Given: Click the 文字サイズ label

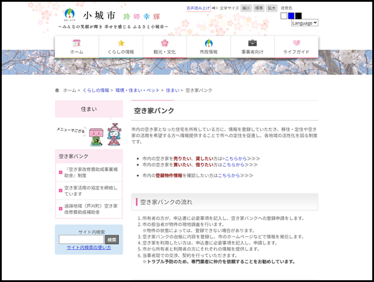Looking at the screenshot, I should tap(229, 8).
